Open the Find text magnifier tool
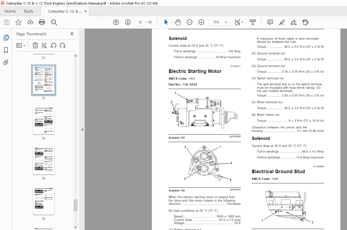 tap(54, 22)
